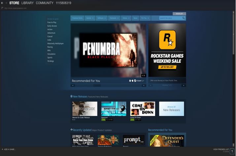236x156 pixels.
Task: Go to previous featured carousel item
Action: pos(73,85)
